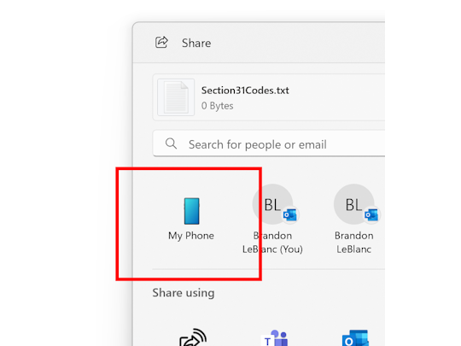Click the Nearby sharing icon under Share using
Viewport: 461px width, 346px height.
(193, 337)
